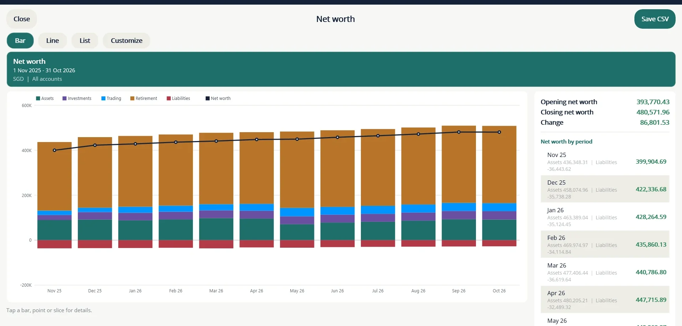Toggle Net worth line in legend

pyautogui.click(x=218, y=99)
